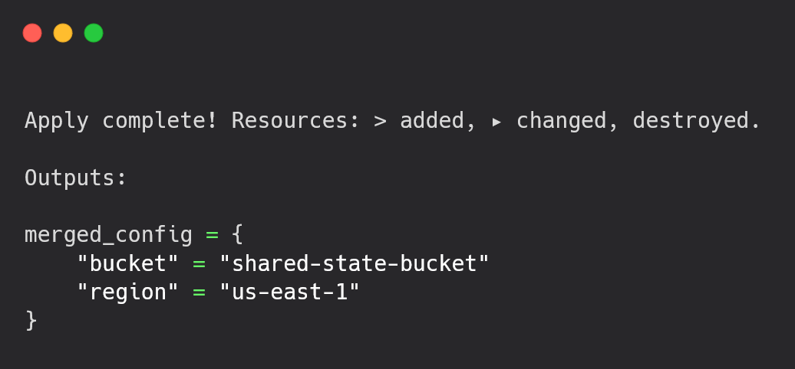Click the word "changed," in the summary
The width and height of the screenshot is (795, 369).
pos(567,121)
